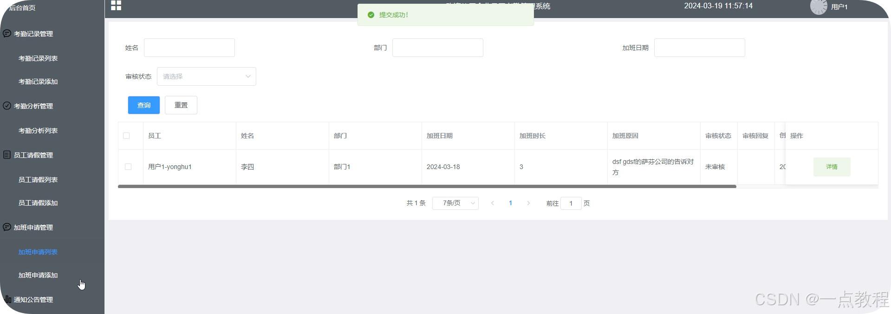The height and width of the screenshot is (314, 891).
Task: Focus the 部门 input field
Action: click(x=438, y=48)
